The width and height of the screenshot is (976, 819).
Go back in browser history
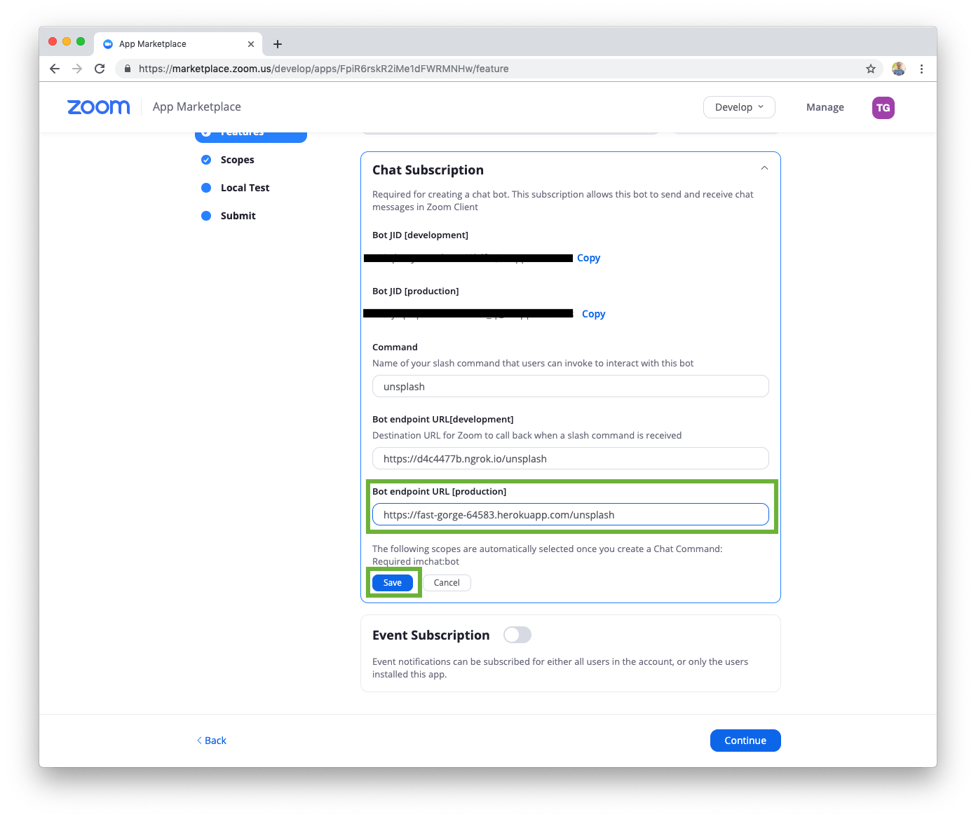(x=55, y=69)
